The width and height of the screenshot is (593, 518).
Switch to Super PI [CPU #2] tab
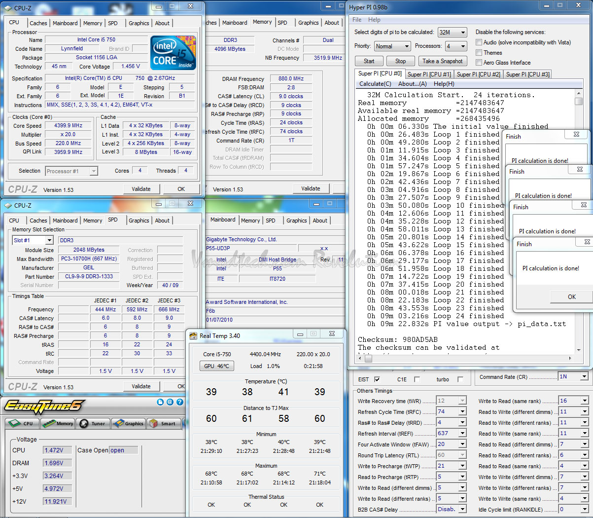pos(478,74)
